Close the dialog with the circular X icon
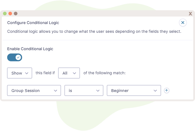Screen dimensions: 195x131 [x=183, y=23]
